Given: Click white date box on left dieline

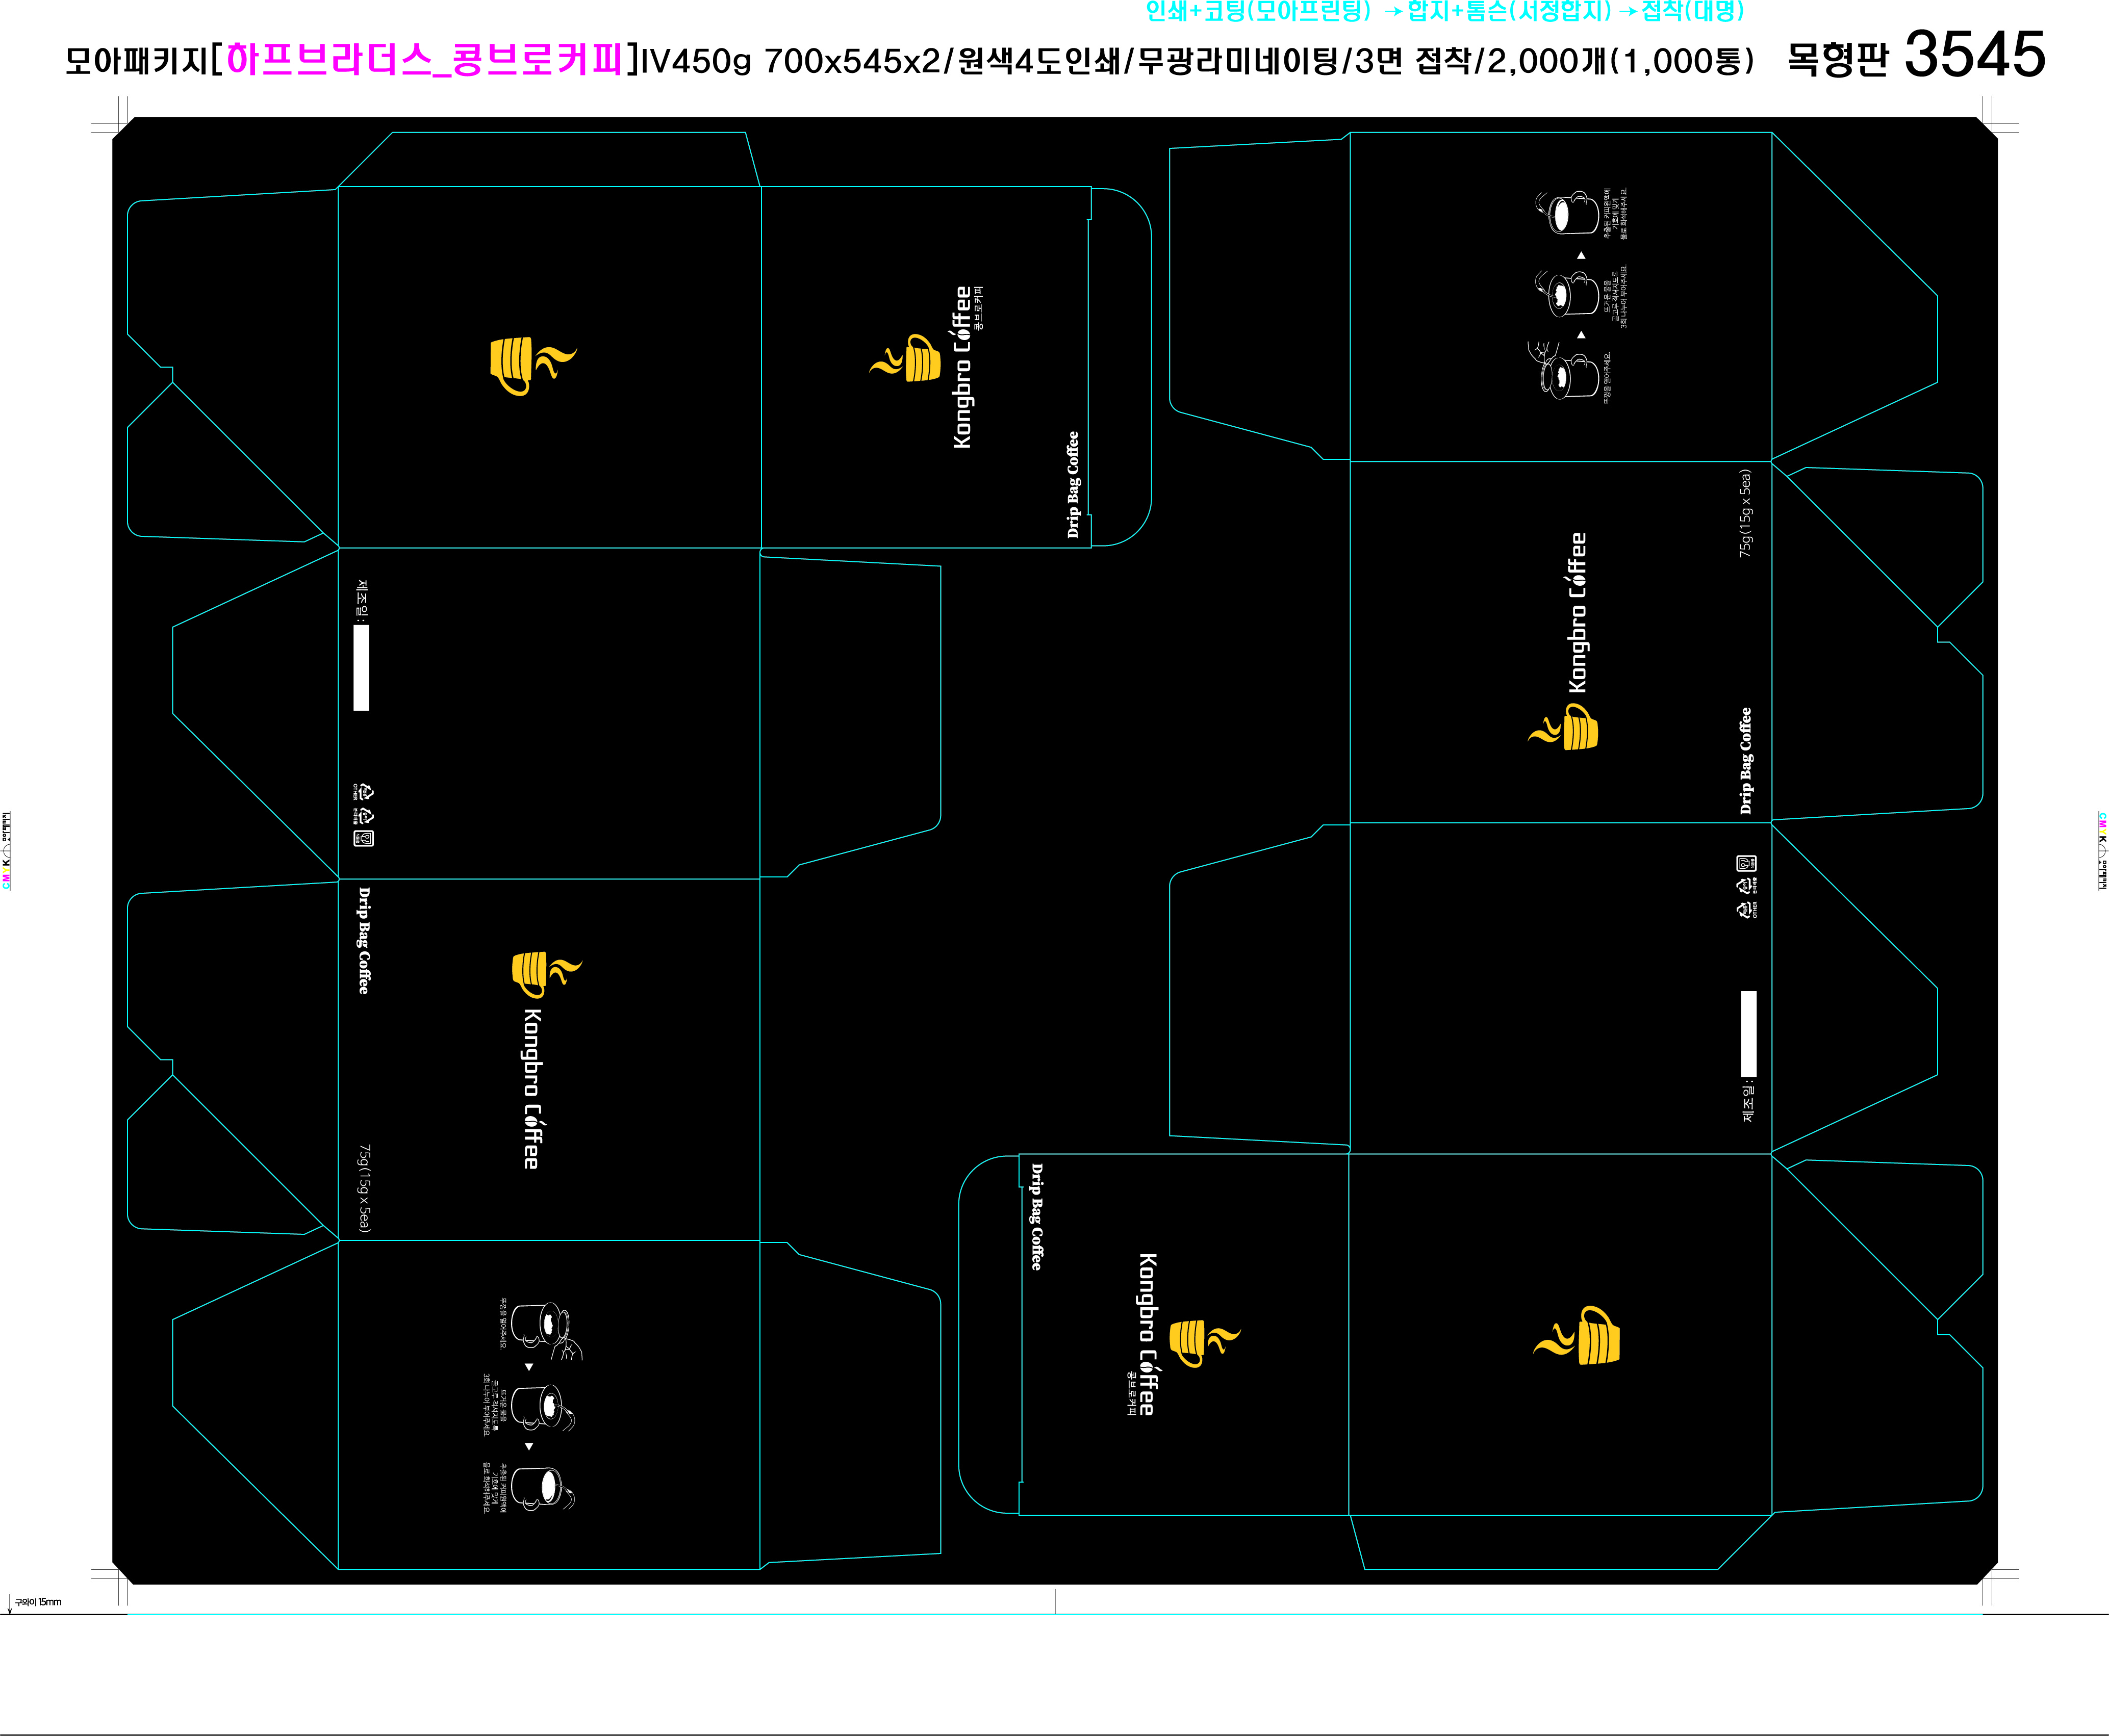Looking at the screenshot, I should click(x=361, y=668).
